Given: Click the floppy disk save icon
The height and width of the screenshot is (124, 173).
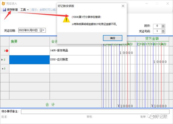Looking at the screenshot, I should (4, 10).
